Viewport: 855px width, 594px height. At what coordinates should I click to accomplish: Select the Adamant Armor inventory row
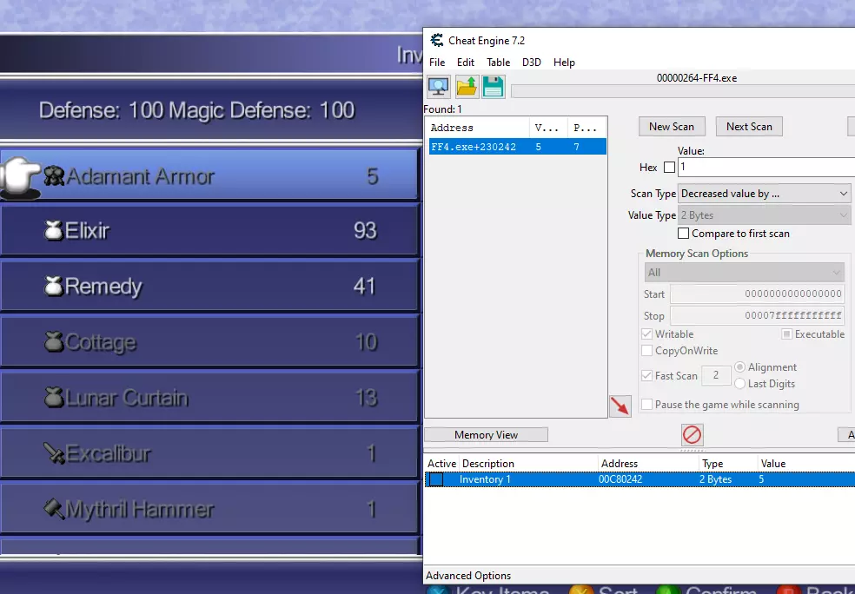209,175
